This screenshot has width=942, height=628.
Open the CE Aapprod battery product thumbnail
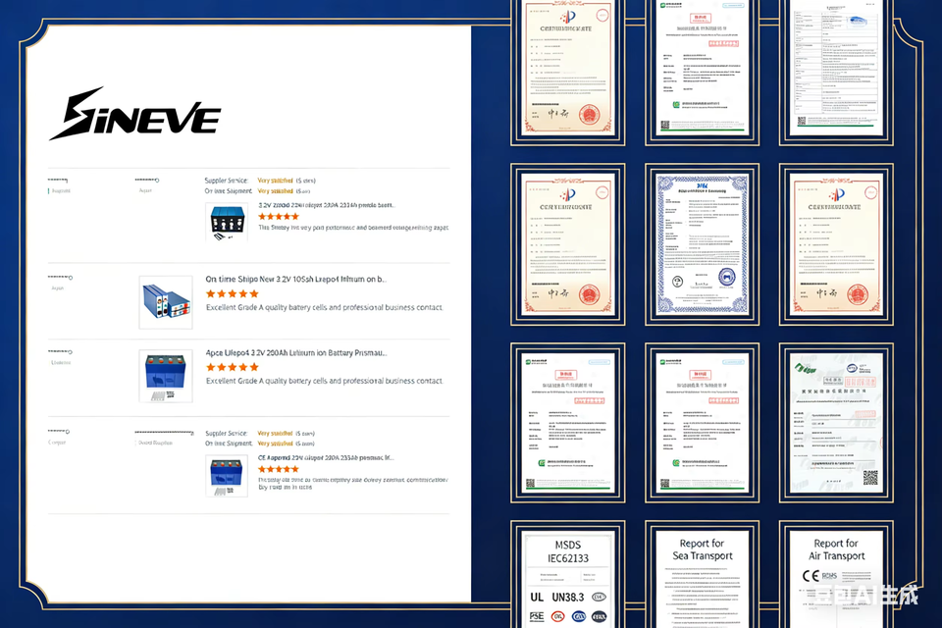[x=227, y=476]
